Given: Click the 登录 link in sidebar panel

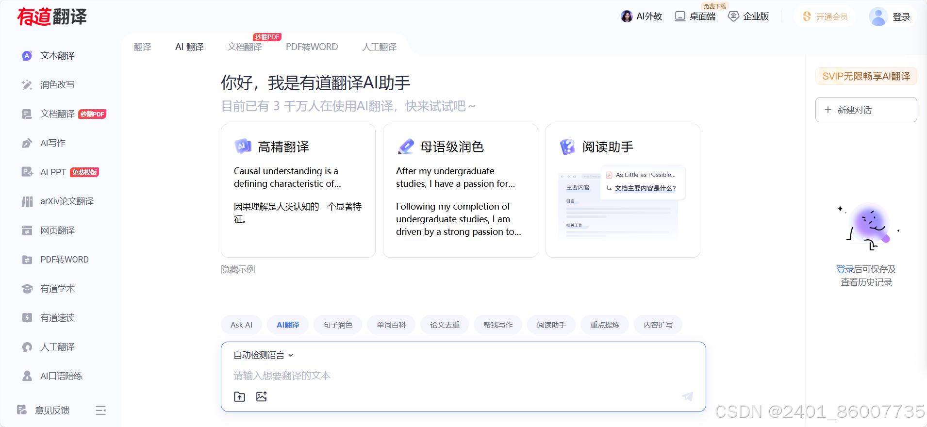Looking at the screenshot, I should (845, 269).
